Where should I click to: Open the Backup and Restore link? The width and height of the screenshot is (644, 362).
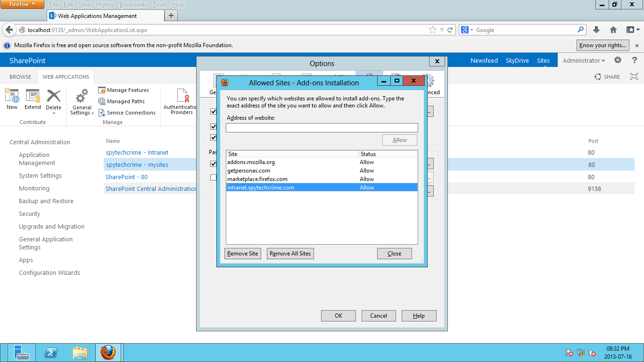tap(46, 201)
